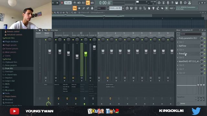The height and width of the screenshot is (116, 207).
Task: Disable the Fruity parametric EQ 2 slot LED
Action: [205, 38]
